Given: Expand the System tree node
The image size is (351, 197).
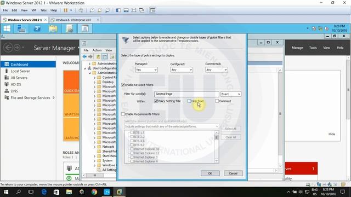Looking at the screenshot, I should click(x=94, y=160).
